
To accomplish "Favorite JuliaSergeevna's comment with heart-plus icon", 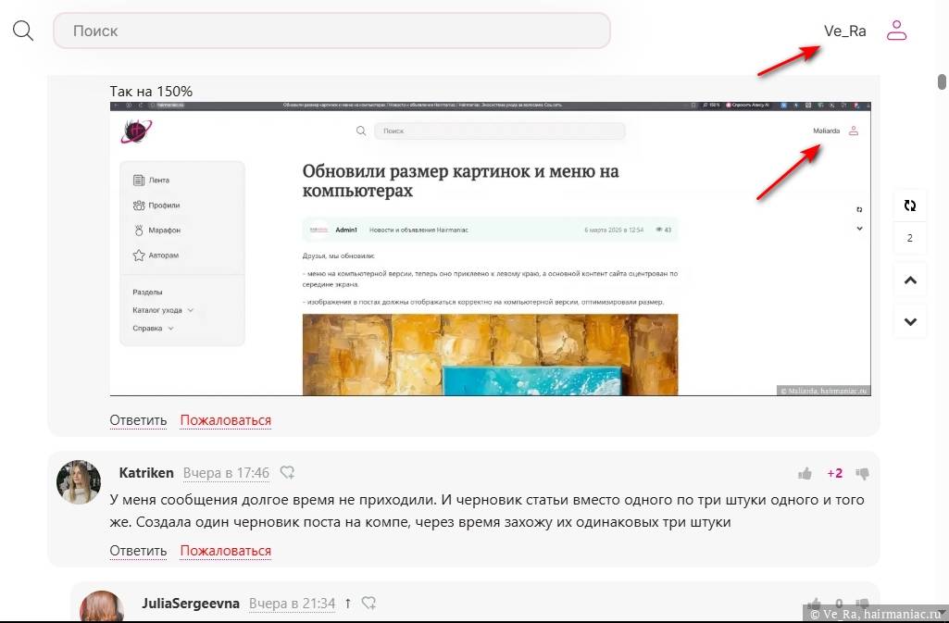I will (368, 604).
